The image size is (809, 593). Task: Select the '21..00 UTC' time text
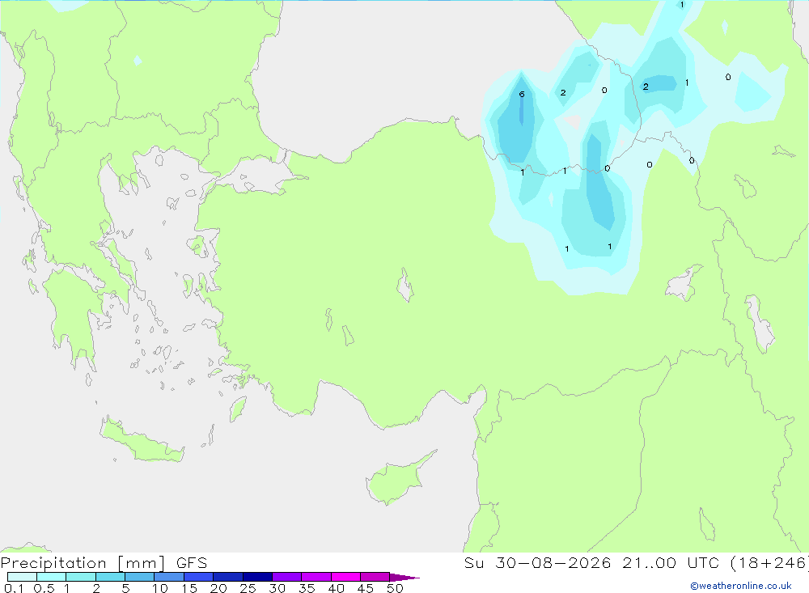pos(671,563)
